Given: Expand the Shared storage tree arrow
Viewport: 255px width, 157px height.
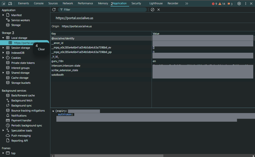Looking at the screenshot, I should [3, 73].
